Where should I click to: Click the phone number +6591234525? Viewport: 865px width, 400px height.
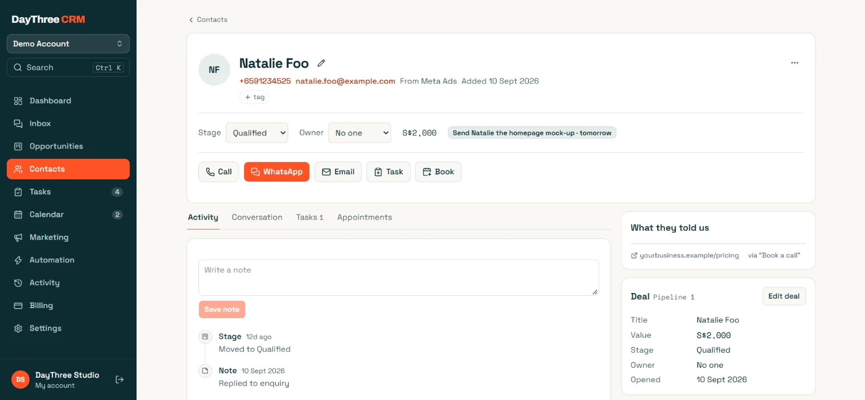coord(265,81)
